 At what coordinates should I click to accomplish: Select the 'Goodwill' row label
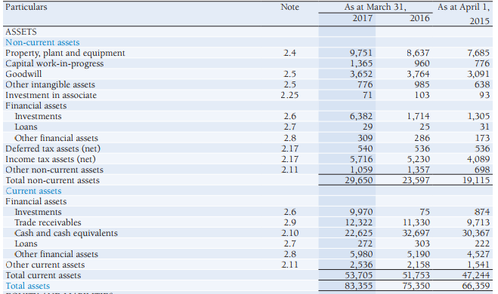pyautogui.click(x=23, y=74)
